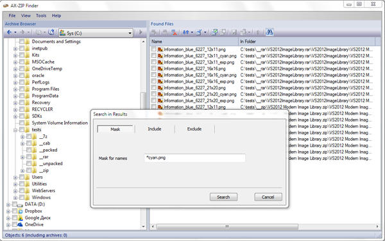This screenshot has width=385, height=241.
Task: Cancel the Search in Results dialog
Action: click(x=268, y=197)
